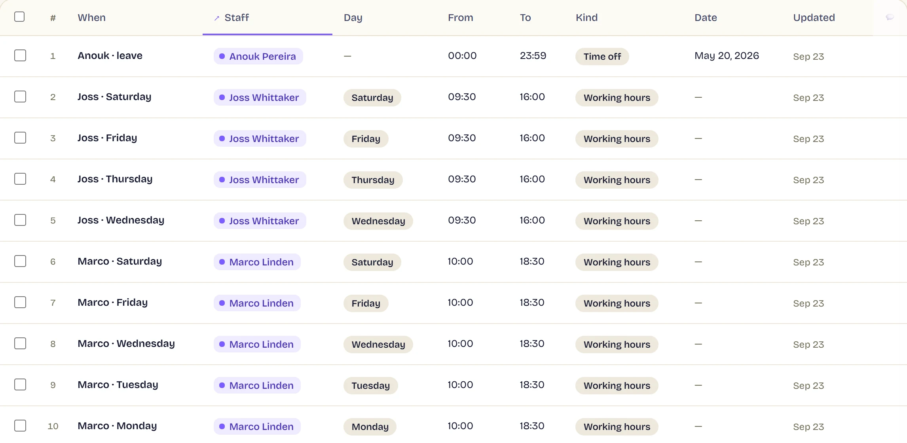Click the Staff column header
This screenshot has height=443, width=907.
point(237,17)
